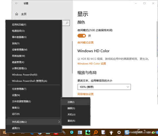Click the light bulb icon in taskbar
158x136 pixels.
111,132
